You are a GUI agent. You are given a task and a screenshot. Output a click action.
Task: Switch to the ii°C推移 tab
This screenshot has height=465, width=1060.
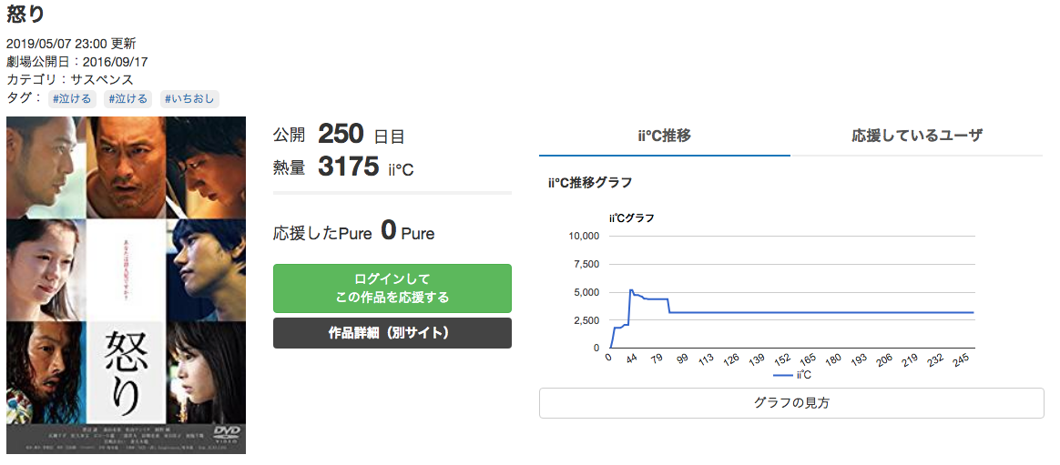[664, 136]
